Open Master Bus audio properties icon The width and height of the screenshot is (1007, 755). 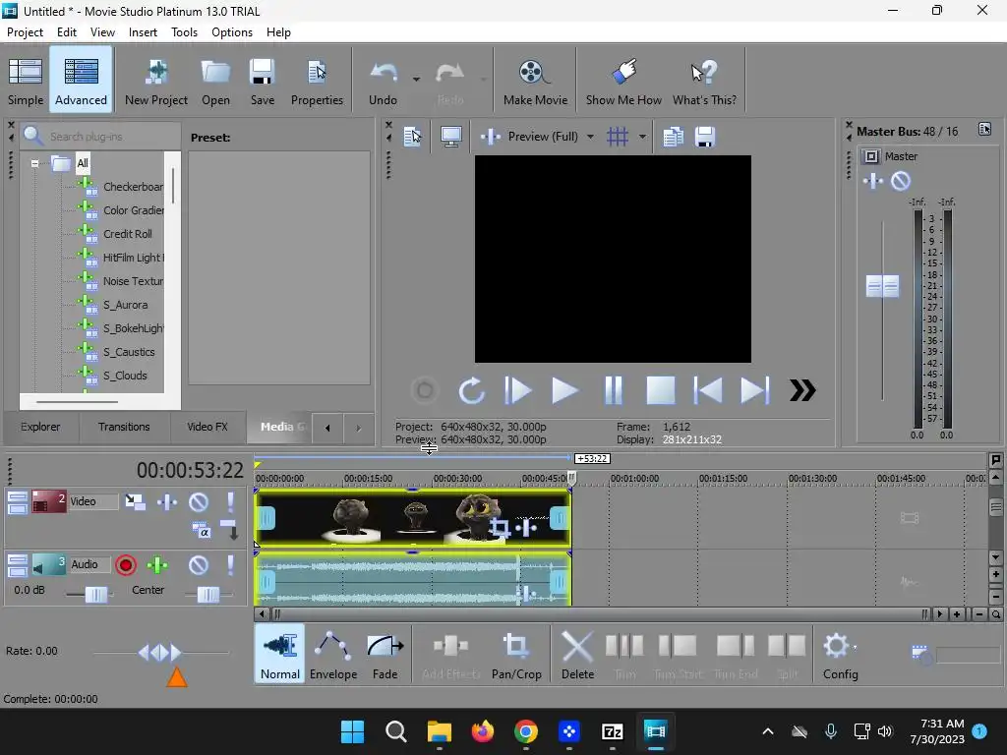(984, 130)
